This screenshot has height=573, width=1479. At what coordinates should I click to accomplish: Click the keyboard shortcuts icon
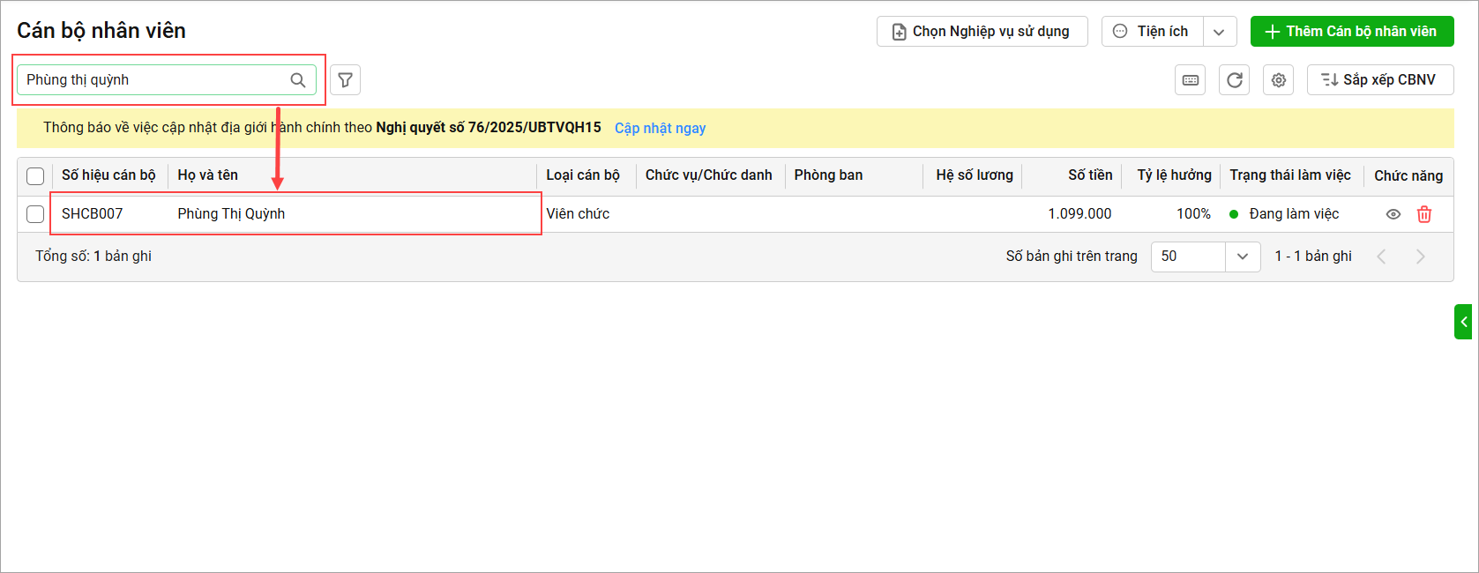pos(1191,80)
